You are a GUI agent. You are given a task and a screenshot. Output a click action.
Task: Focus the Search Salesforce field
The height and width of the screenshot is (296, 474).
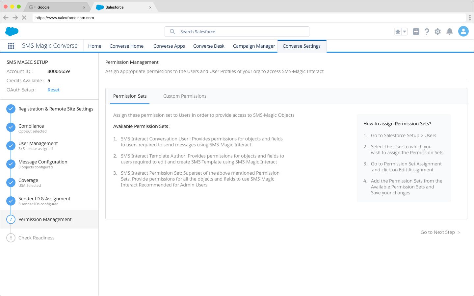[237, 32]
